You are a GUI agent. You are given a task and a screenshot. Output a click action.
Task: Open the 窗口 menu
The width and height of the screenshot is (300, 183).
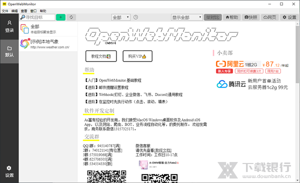click(x=33, y=11)
